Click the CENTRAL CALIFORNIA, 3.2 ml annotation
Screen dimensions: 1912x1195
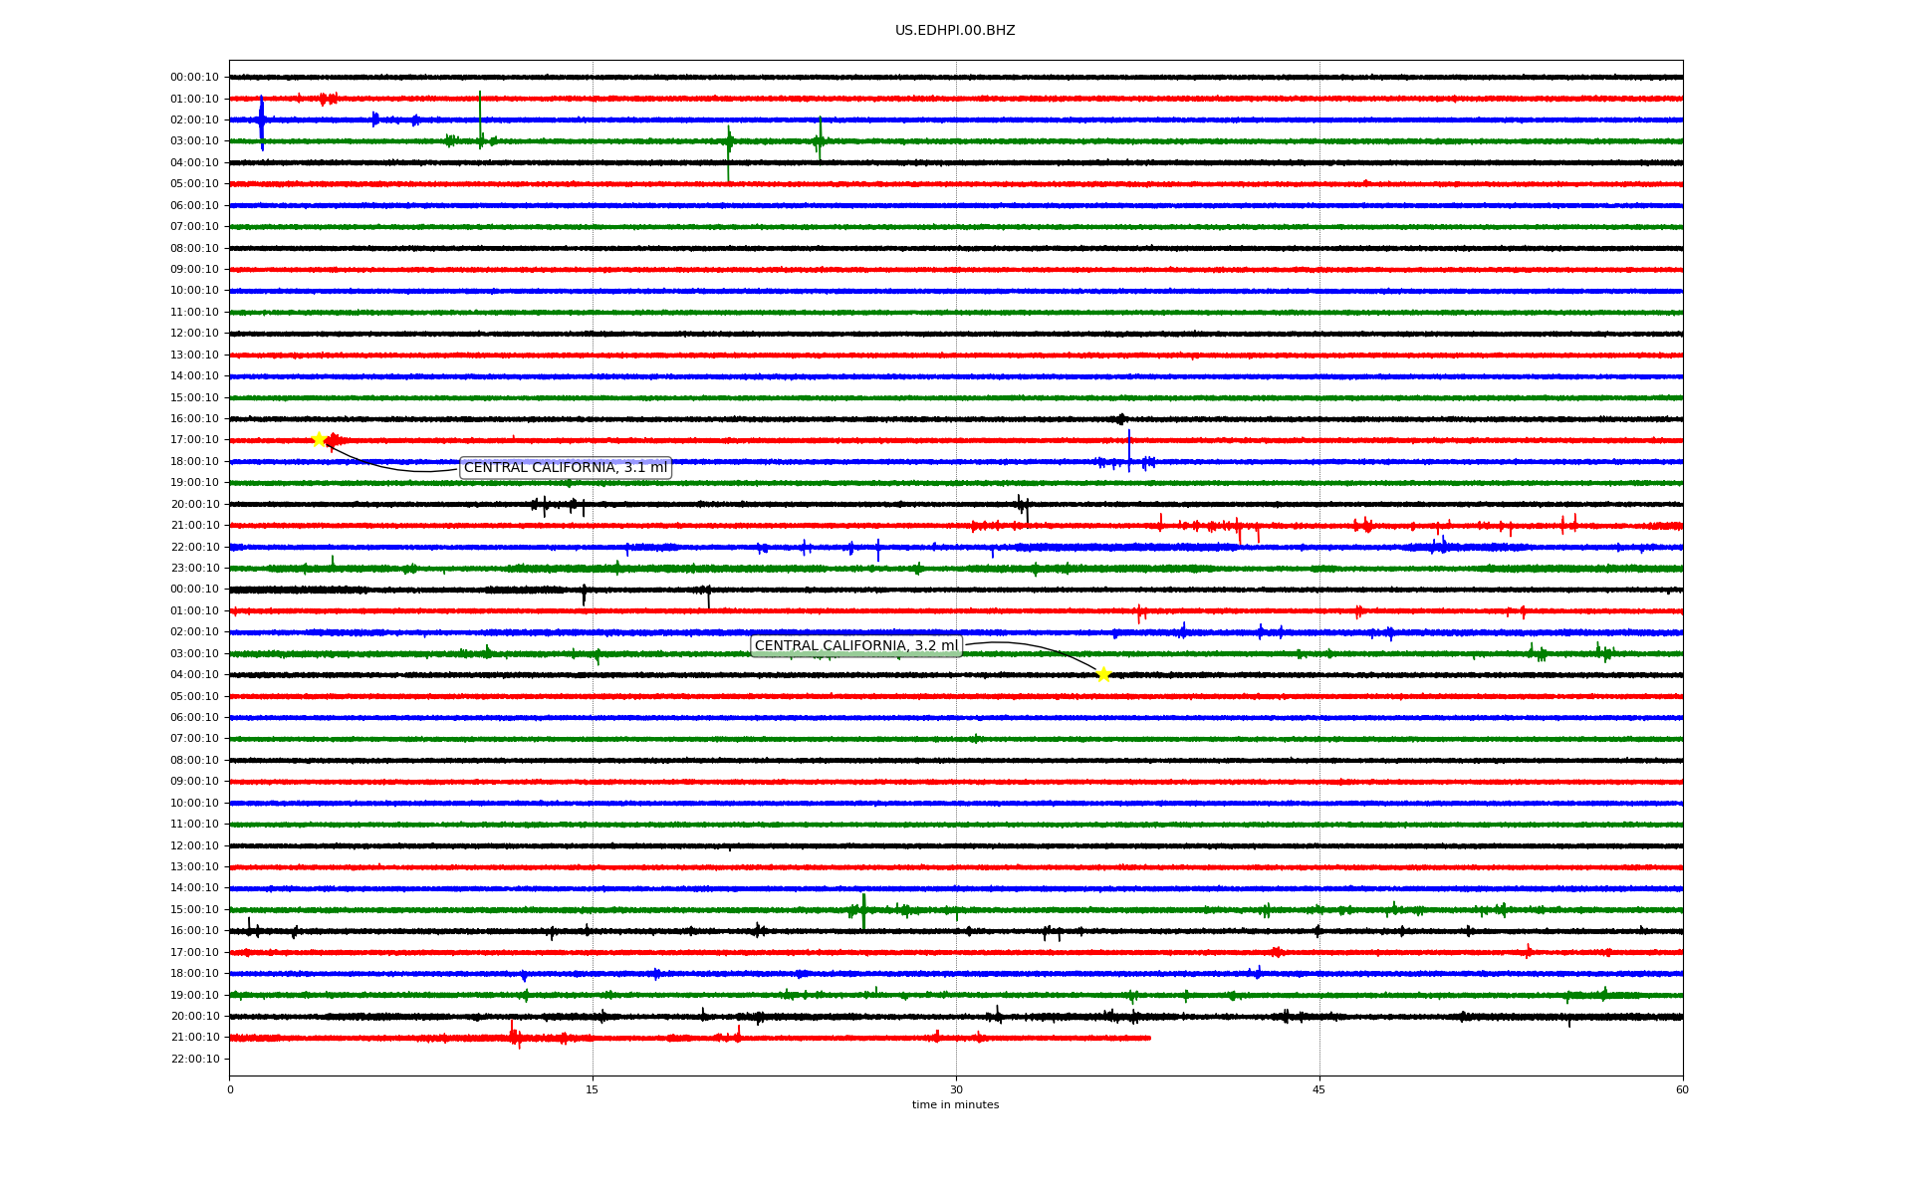tap(856, 646)
